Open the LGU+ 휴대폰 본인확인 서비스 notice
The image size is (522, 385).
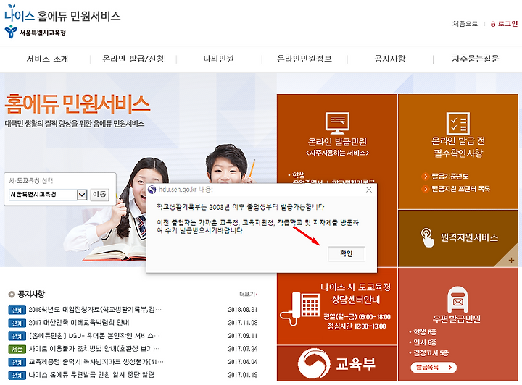tap(94, 336)
